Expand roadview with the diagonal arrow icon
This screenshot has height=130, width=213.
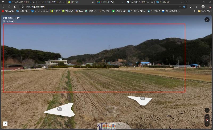pyautogui.click(x=5, y=124)
